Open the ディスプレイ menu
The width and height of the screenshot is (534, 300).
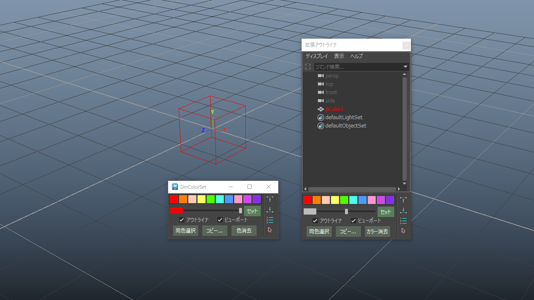[317, 56]
